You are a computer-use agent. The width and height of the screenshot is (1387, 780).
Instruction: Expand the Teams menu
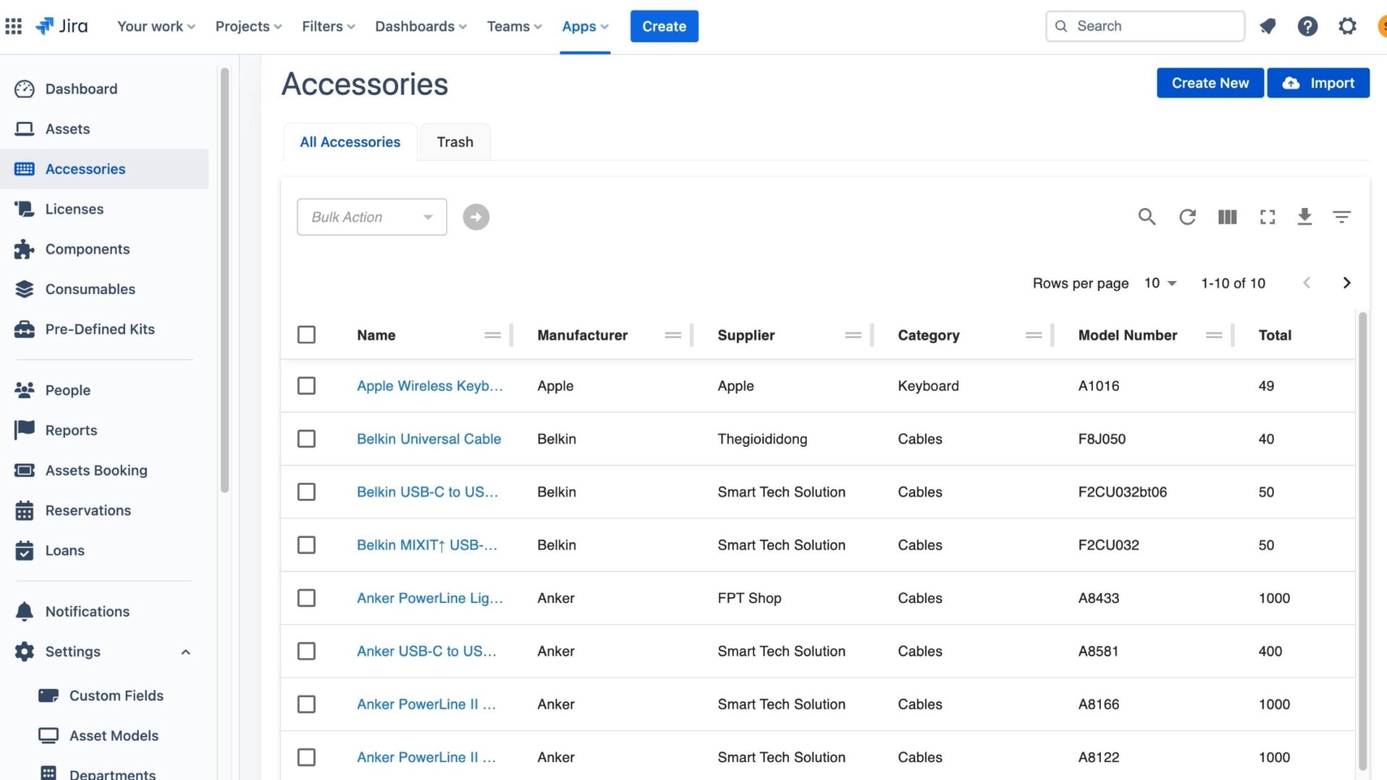(514, 26)
